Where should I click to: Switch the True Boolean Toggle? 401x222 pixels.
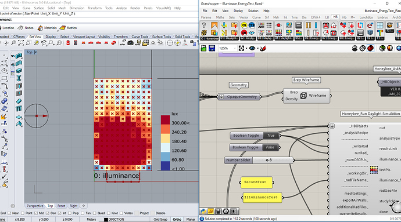coord(271,136)
